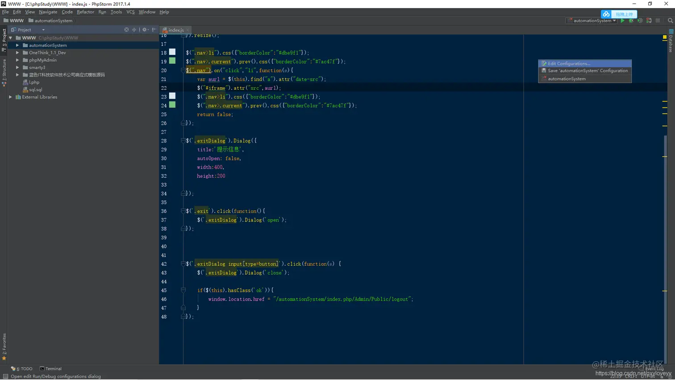The image size is (675, 380).
Task: Click the WWW breadcrumb in navigation bar
Action: [13, 21]
